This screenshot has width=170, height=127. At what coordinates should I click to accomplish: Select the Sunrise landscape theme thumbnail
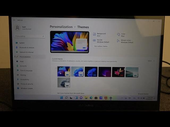(x=132, y=72)
